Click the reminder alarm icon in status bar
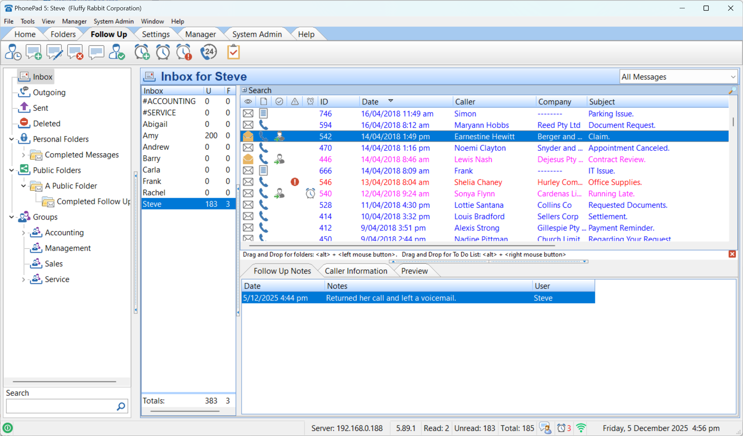 (561, 428)
